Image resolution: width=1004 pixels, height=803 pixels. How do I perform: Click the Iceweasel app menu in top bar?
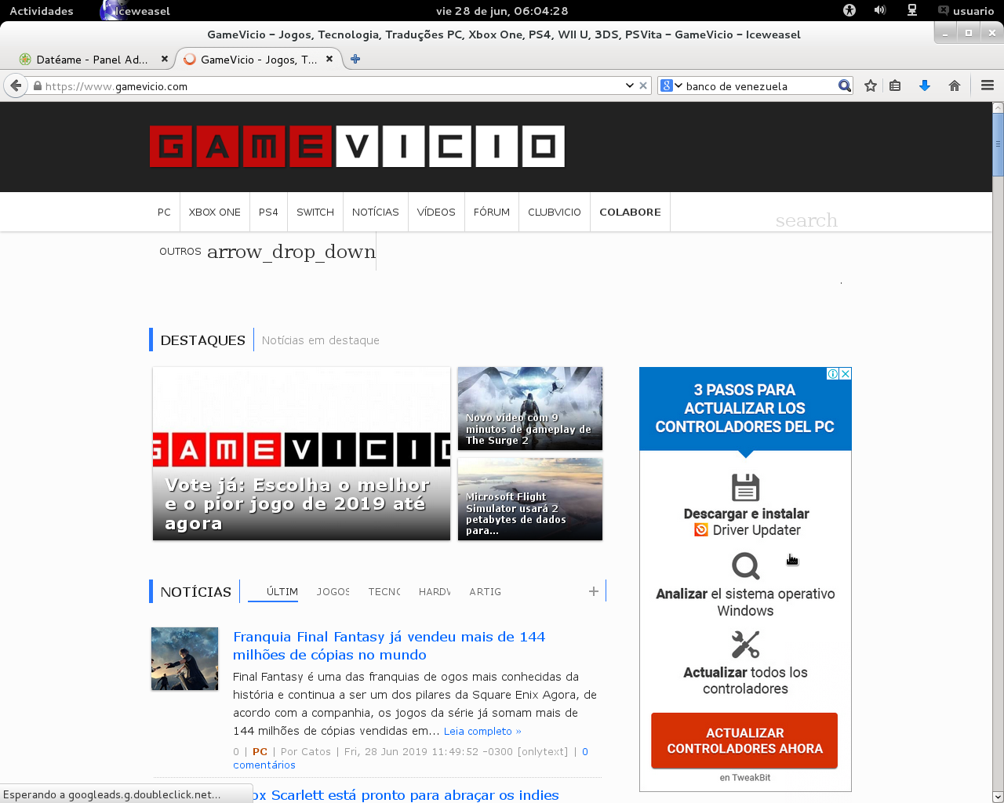[x=136, y=10]
